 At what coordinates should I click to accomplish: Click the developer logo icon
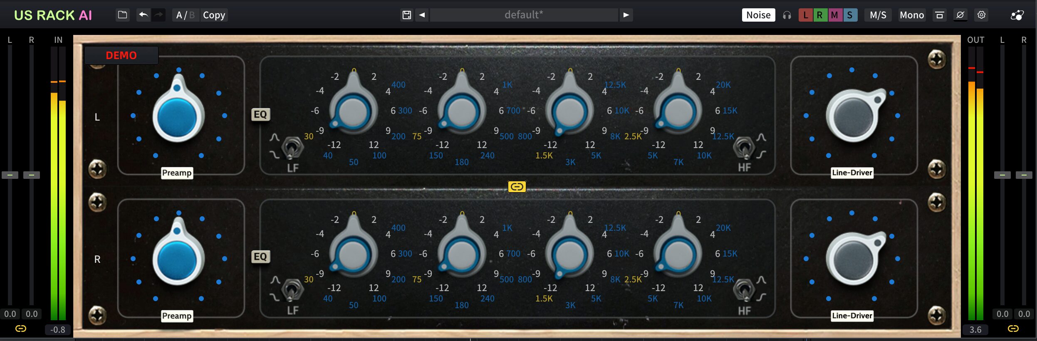pyautogui.click(x=1017, y=15)
